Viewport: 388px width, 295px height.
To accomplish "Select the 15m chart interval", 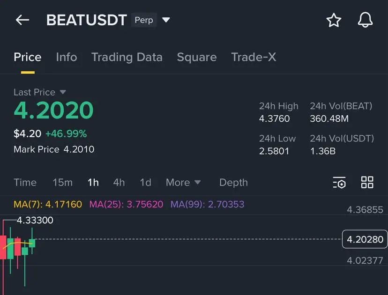I will click(62, 183).
